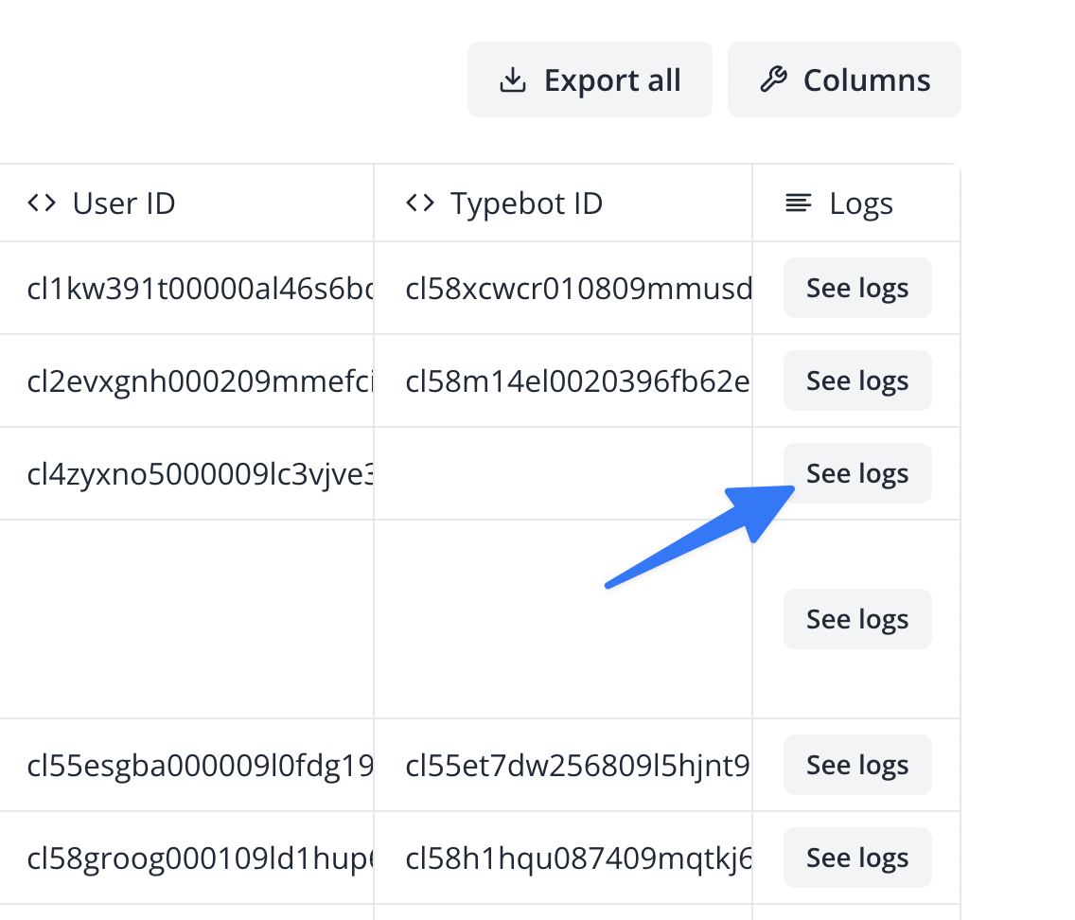See logs for user cl1kw391t00000al46s6bc
The image size is (1075, 920).
(856, 288)
